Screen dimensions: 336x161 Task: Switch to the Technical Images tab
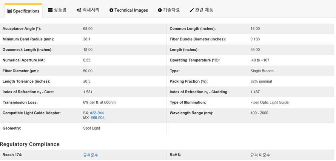pyautogui.click(x=131, y=10)
